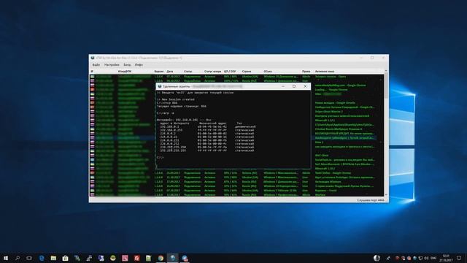Maximize the remote console window
The width and height of the screenshot is (467, 263).
pos(294,86)
